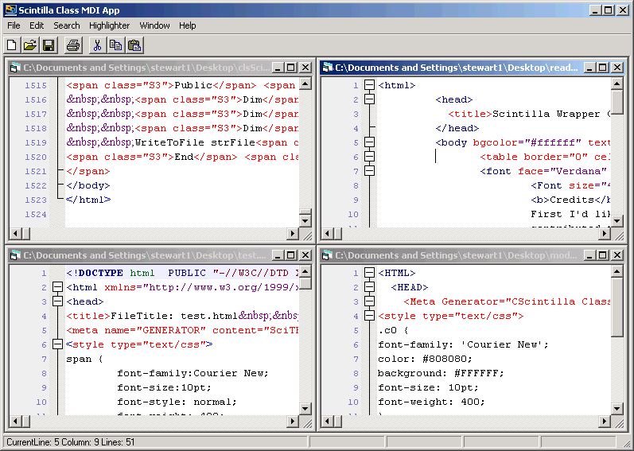Screen dimensions: 634x451
Task: Click the Open folder toolbar icon
Action: [x=30, y=45]
